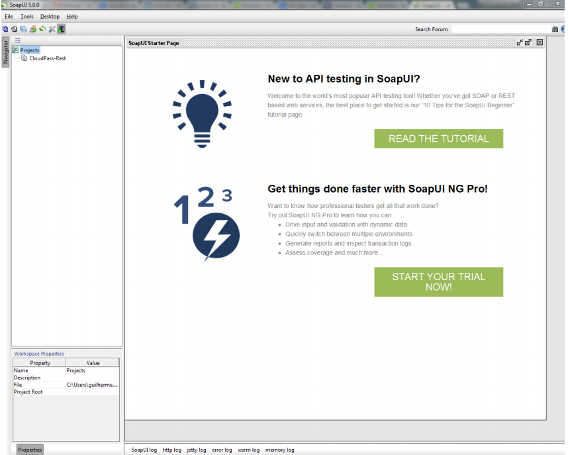568x455 pixels.
Task: Switch to the http log tab
Action: pyautogui.click(x=171, y=450)
